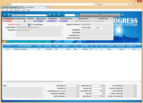Viewport: 143px width, 103px height.
Task: Open the browser Home icon
Action: click(134, 4)
